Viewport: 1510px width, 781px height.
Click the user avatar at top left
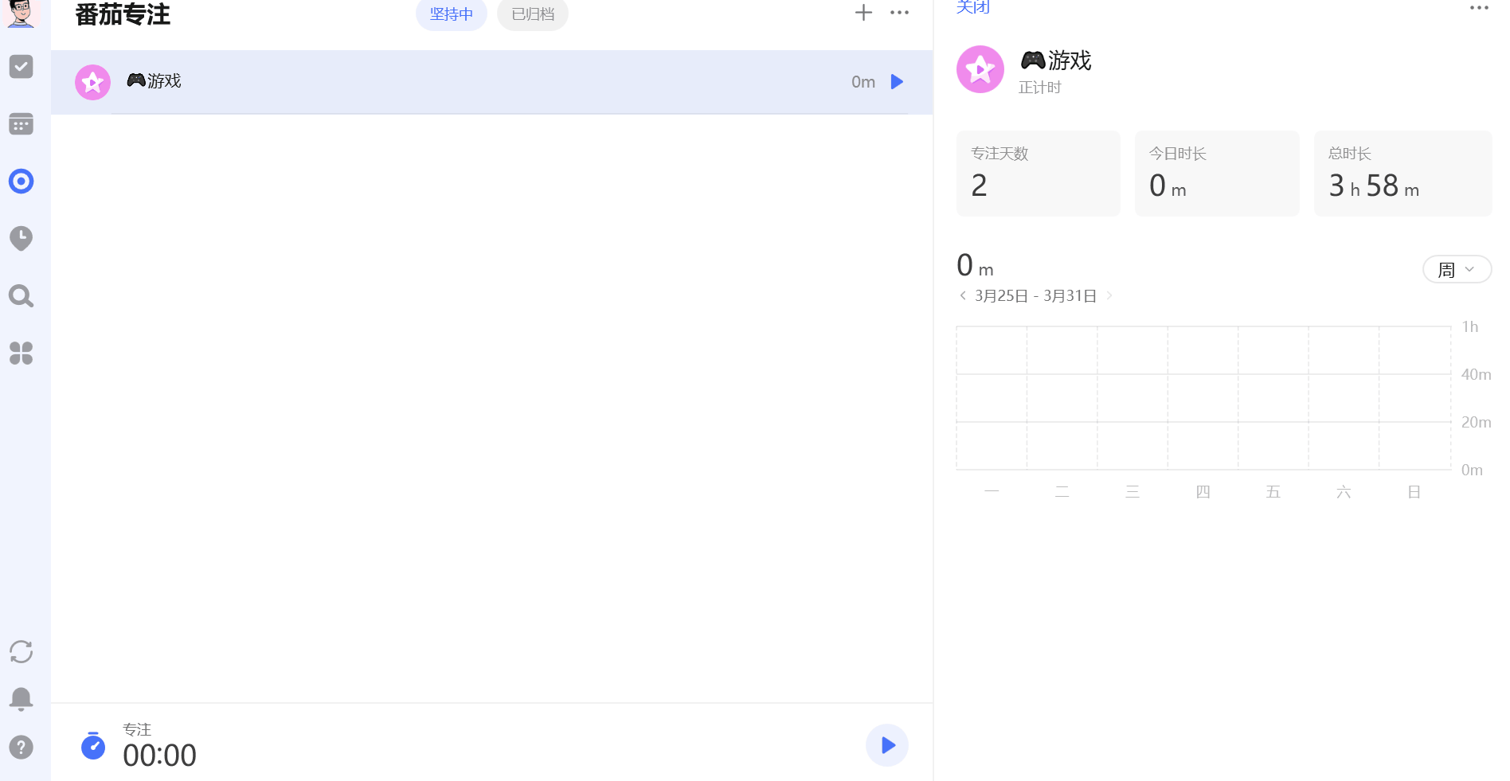coord(22,13)
